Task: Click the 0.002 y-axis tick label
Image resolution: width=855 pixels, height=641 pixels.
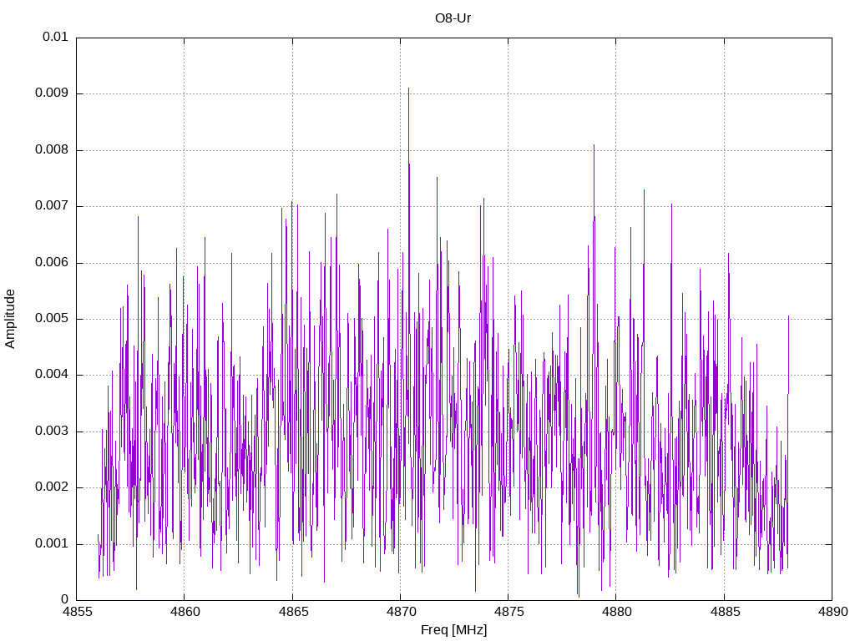Action: (x=51, y=487)
